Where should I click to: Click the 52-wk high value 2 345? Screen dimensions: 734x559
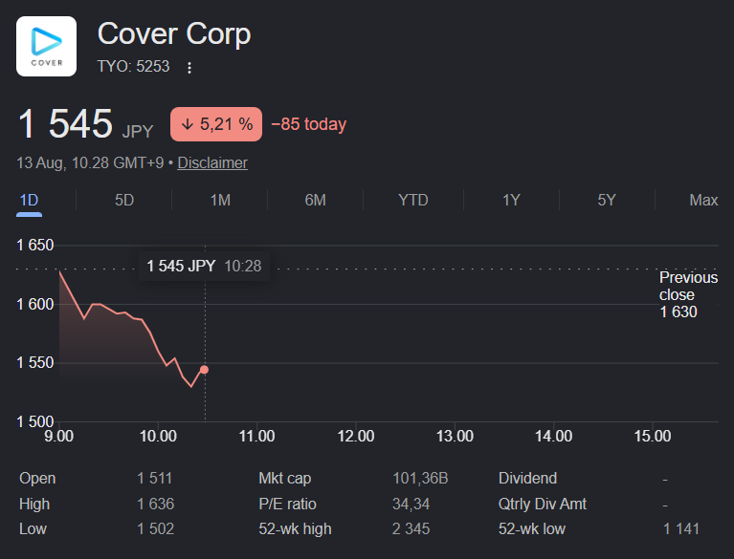411,528
